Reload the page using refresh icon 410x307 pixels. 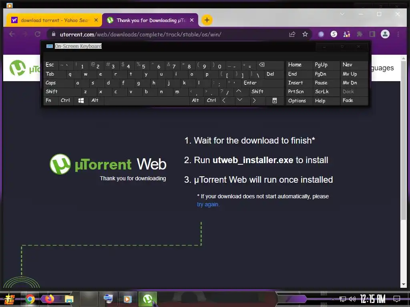coord(38,34)
